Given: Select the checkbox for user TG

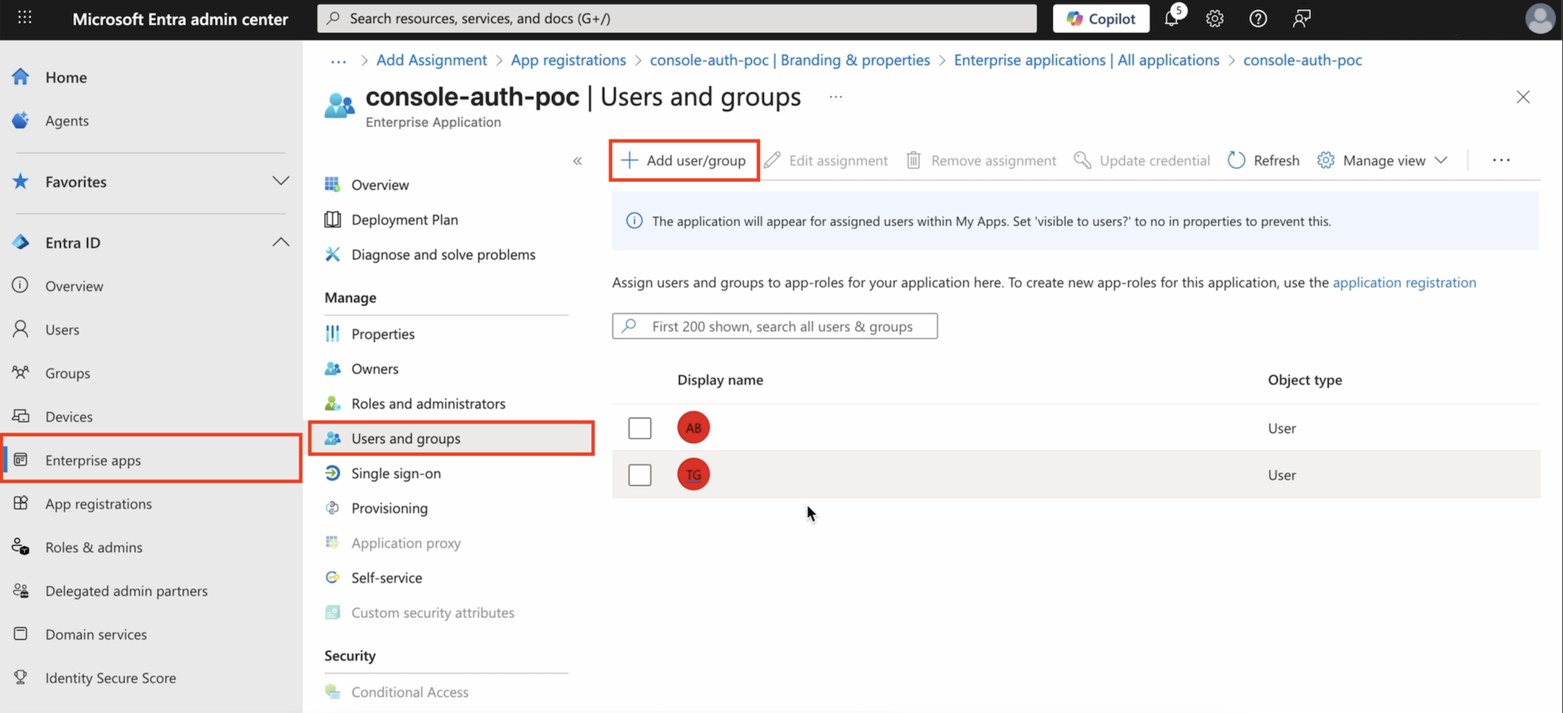Looking at the screenshot, I should tap(639, 474).
